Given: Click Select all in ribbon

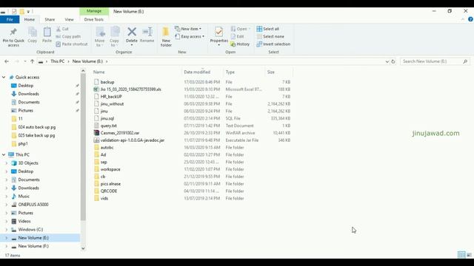Looking at the screenshot, I should tap(268, 29).
